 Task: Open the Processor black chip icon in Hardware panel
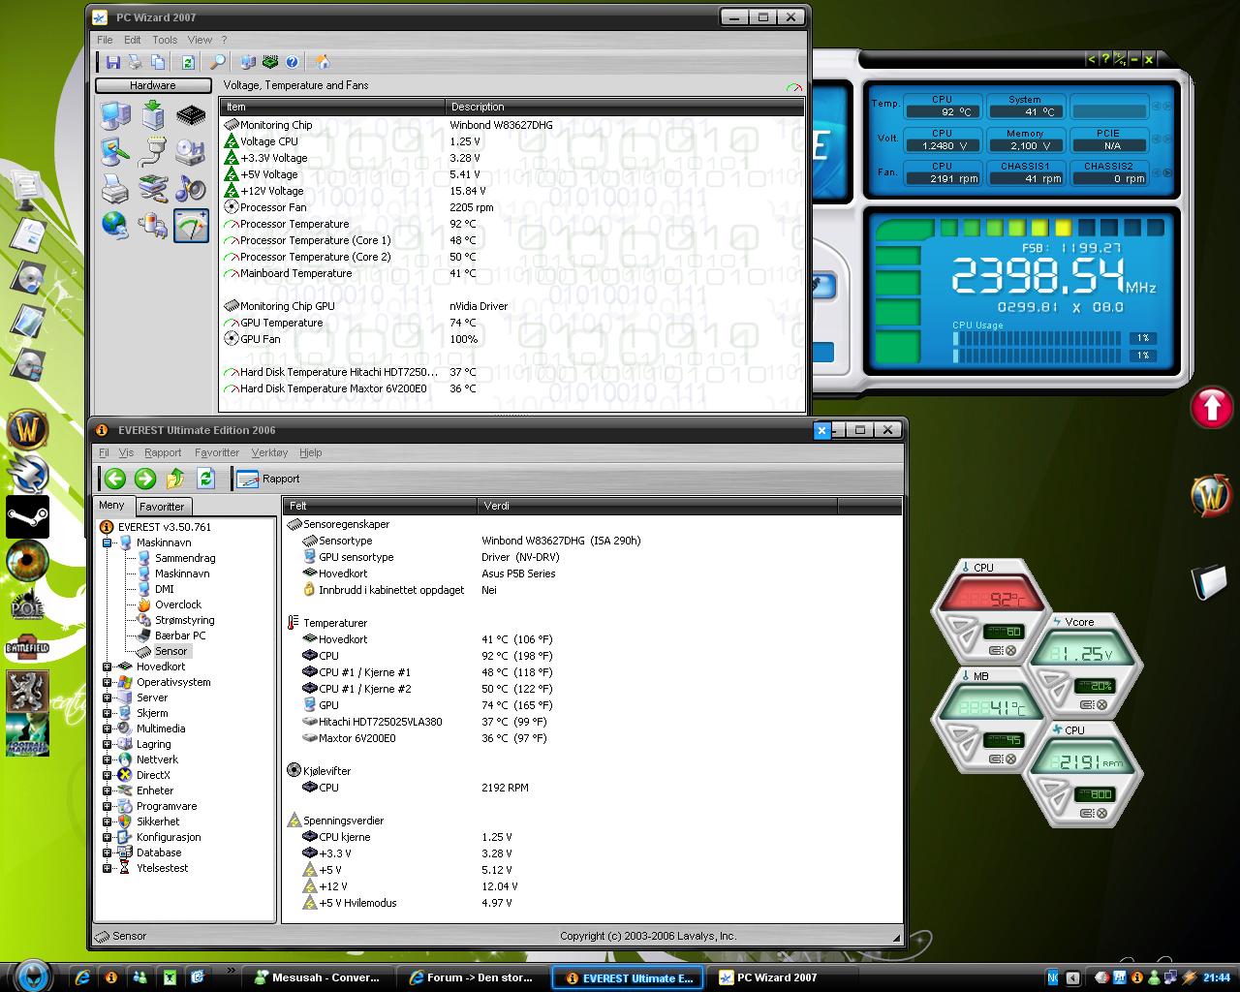(x=191, y=116)
